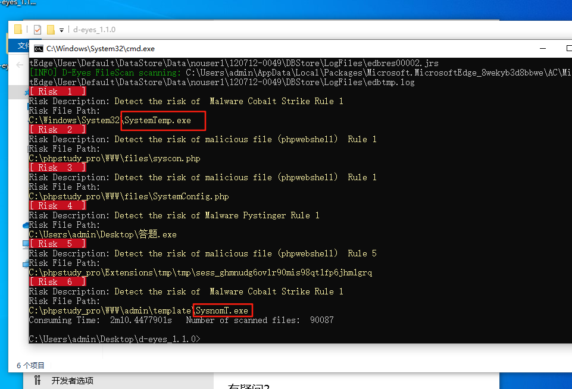Click the '[ Risk 6 ]' label

click(x=58, y=282)
